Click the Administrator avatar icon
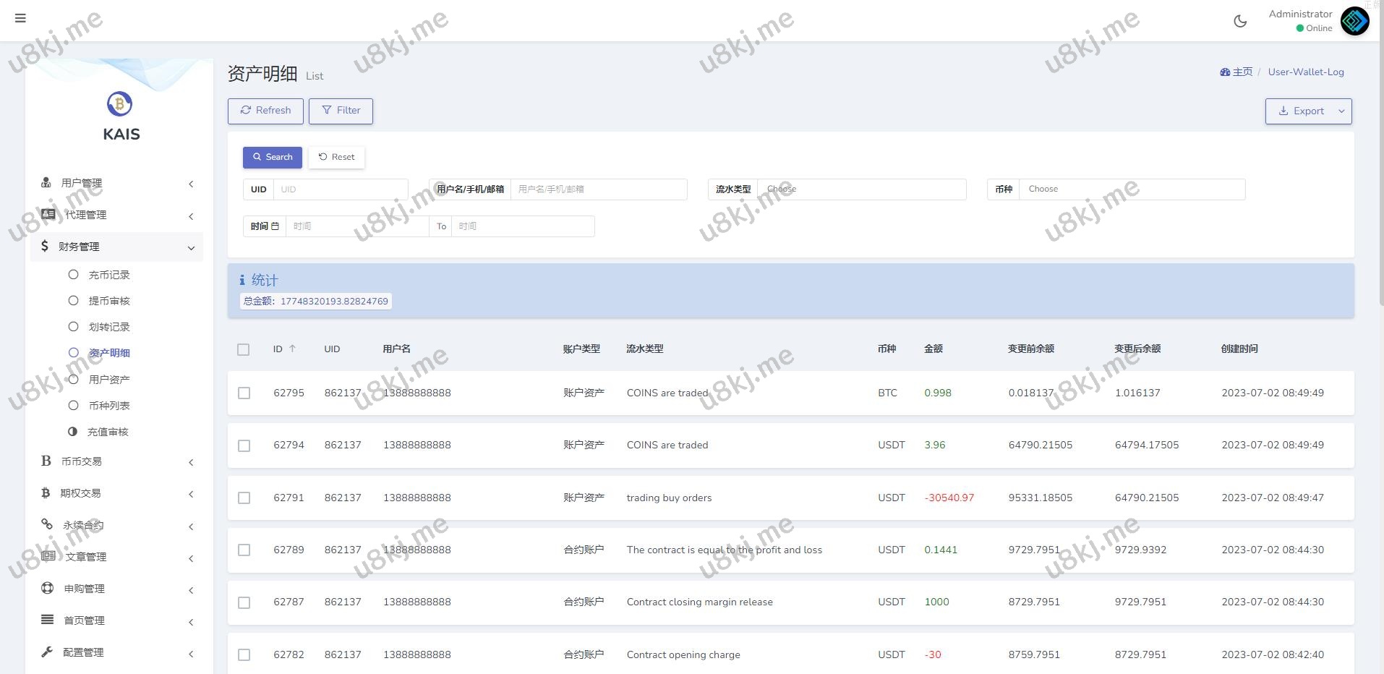 coord(1354,21)
